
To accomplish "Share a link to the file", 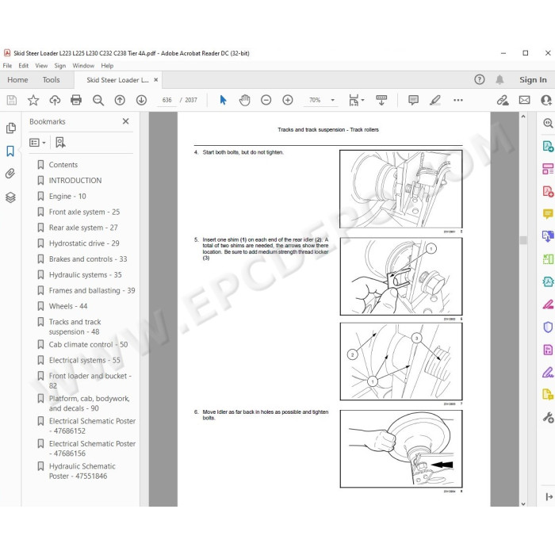I will click(503, 100).
